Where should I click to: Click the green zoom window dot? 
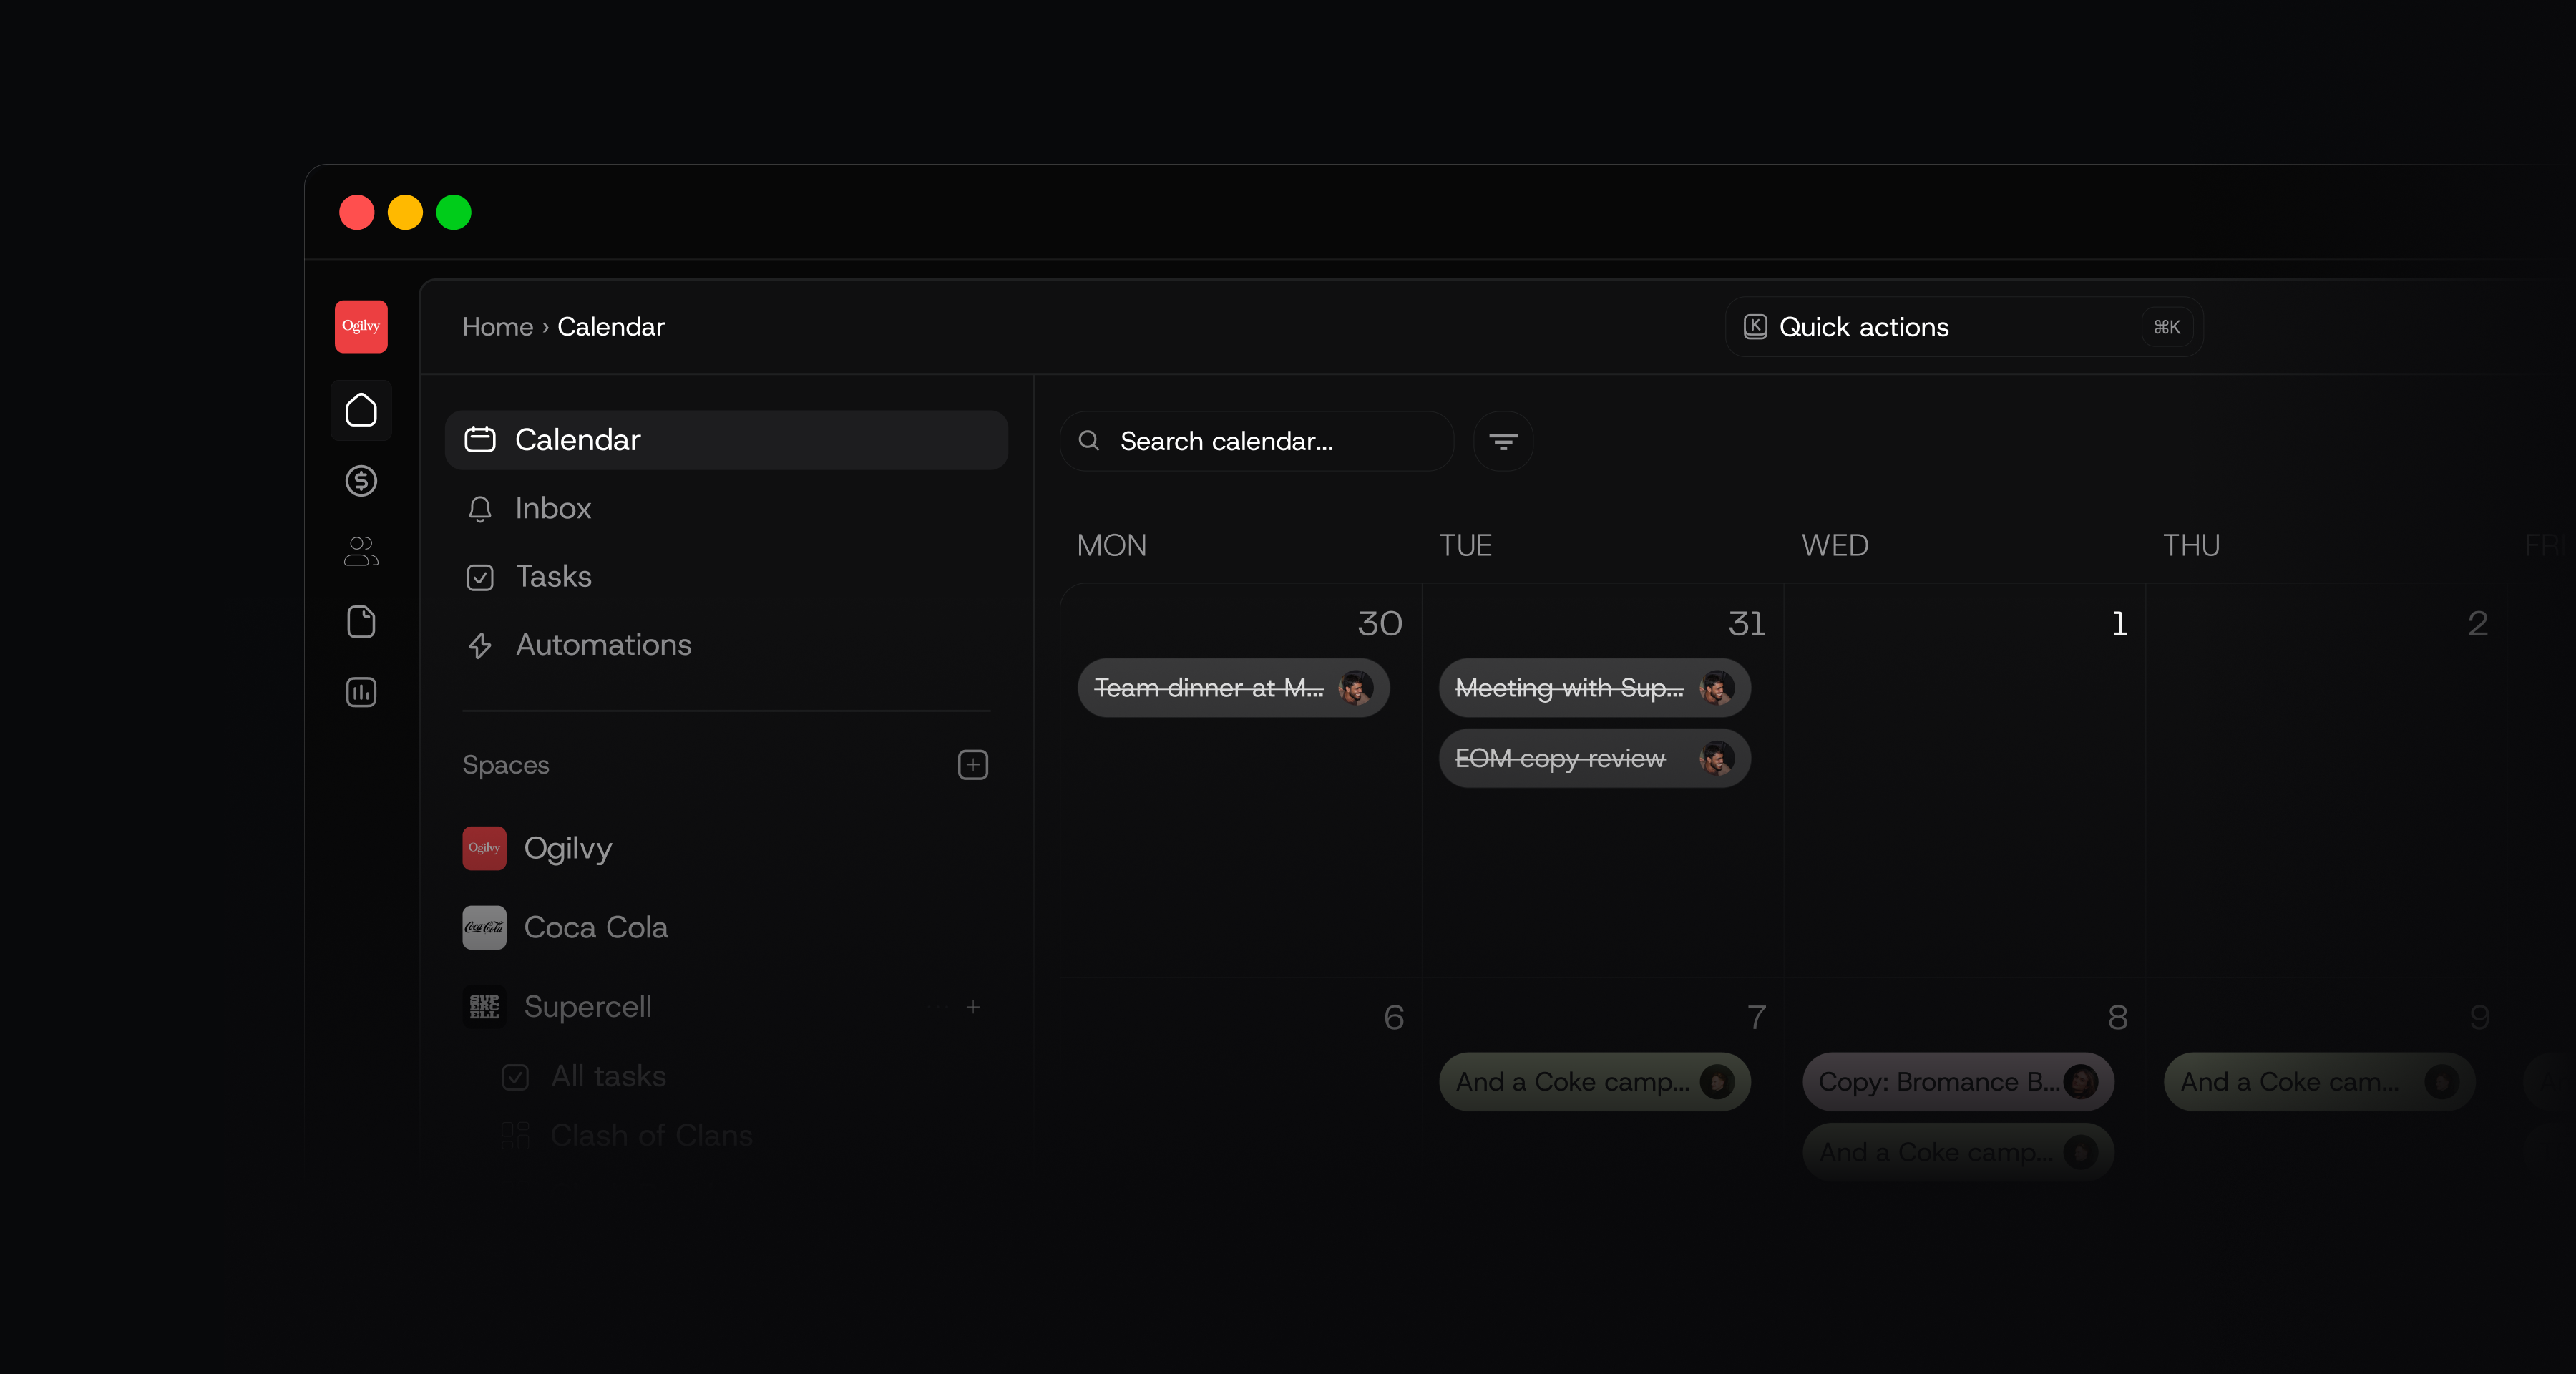point(454,212)
